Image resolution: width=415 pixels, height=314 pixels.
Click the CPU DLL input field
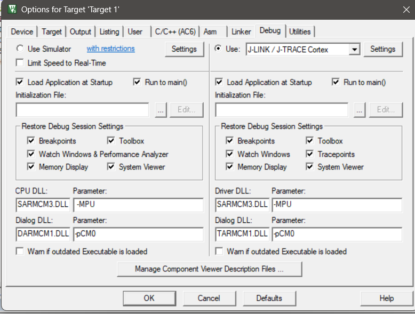pyautogui.click(x=43, y=205)
